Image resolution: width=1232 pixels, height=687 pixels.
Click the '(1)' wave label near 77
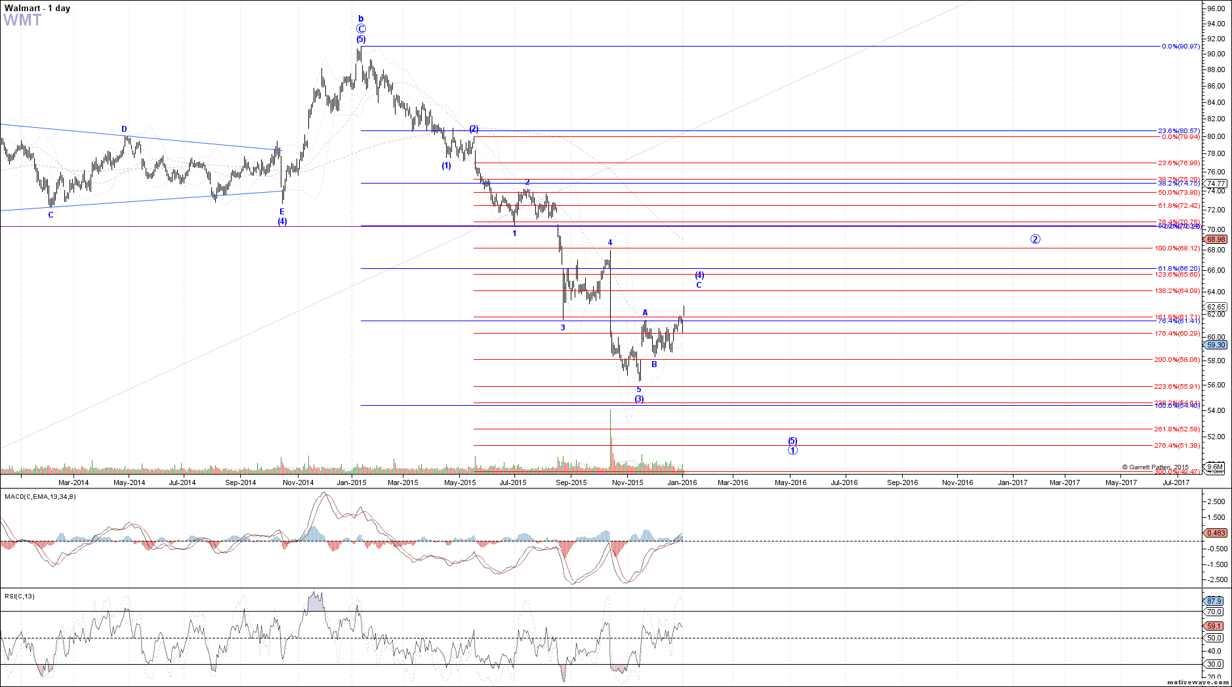[x=446, y=166]
